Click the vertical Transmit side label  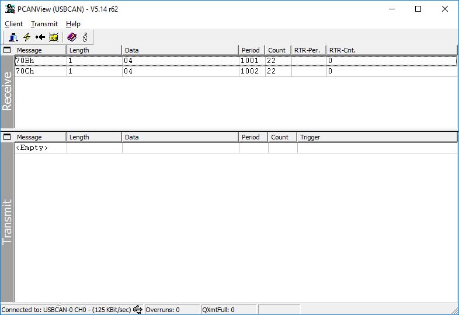click(x=7, y=222)
